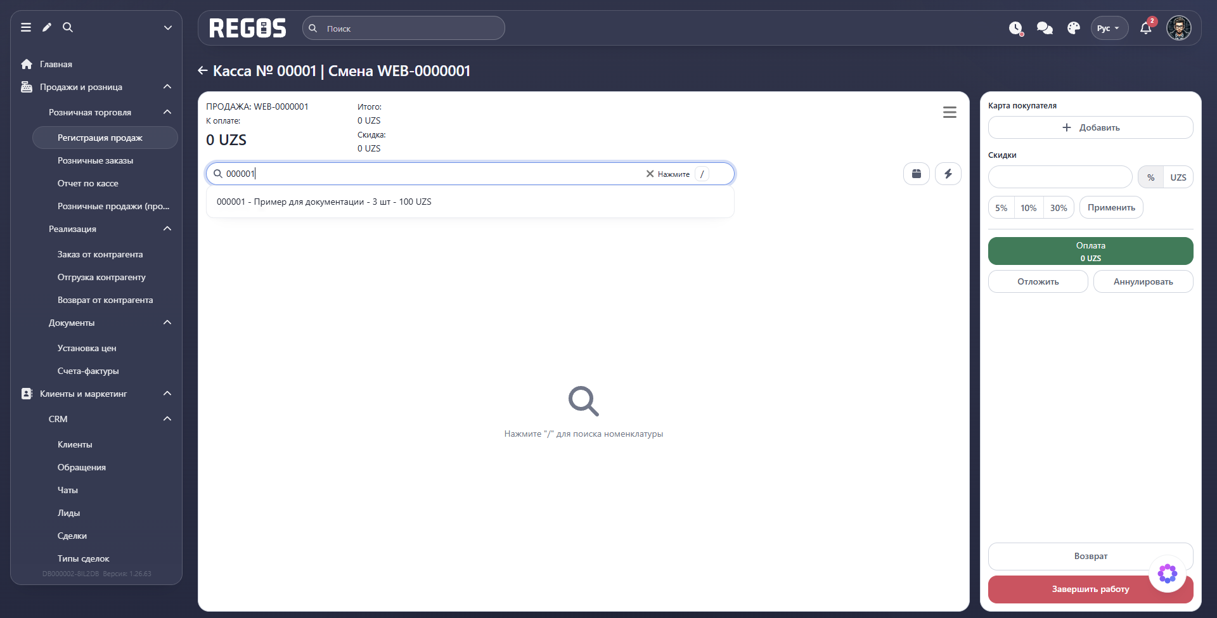This screenshot has width=1217, height=618.
Task: Click the pencil edit icon in sidebar
Action: point(47,27)
